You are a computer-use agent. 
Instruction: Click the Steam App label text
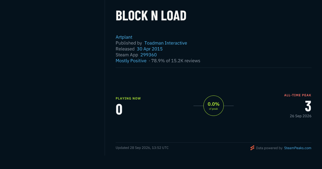127,55
